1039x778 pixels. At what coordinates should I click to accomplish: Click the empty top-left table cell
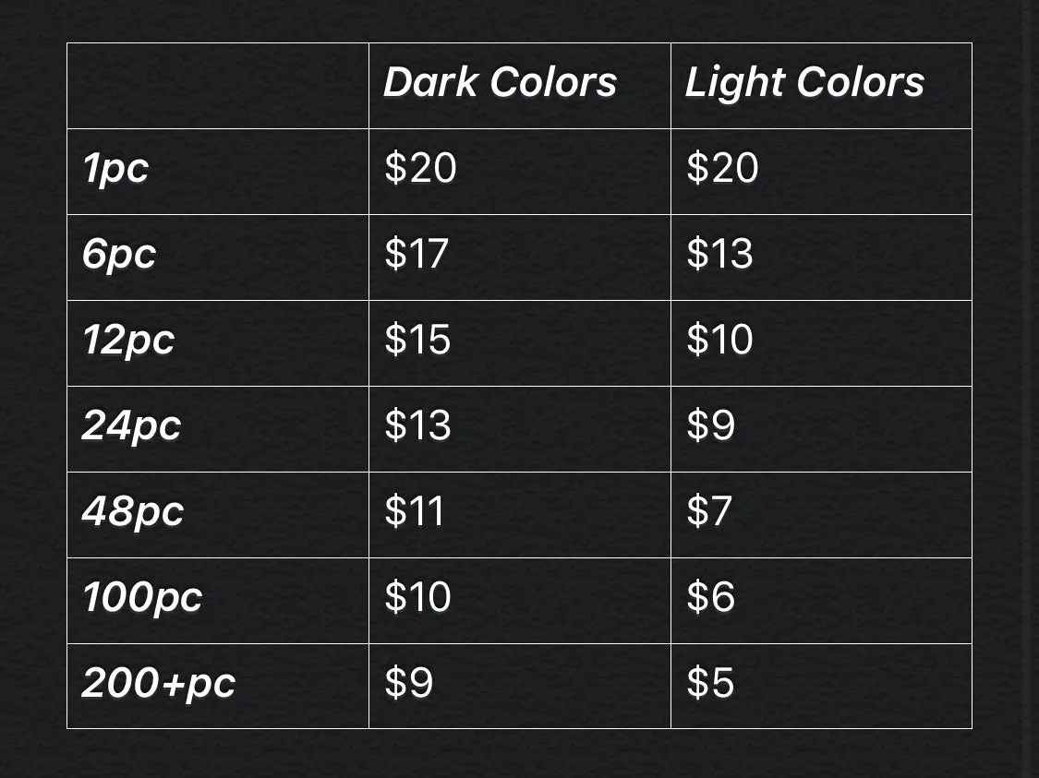(218, 86)
